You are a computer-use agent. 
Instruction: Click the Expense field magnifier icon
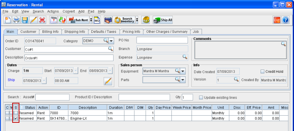point(185,57)
